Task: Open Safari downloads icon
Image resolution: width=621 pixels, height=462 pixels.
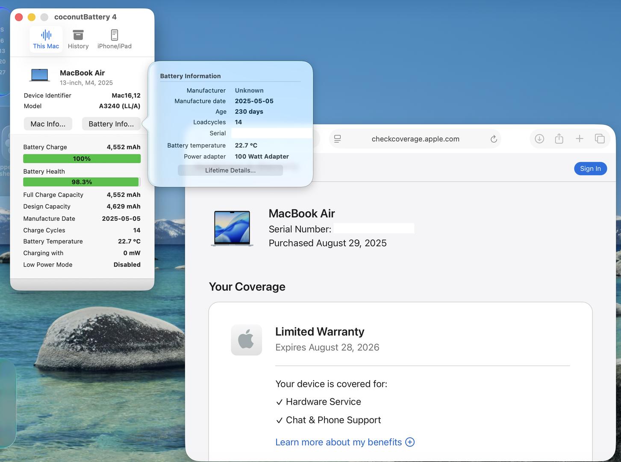Action: (x=539, y=139)
